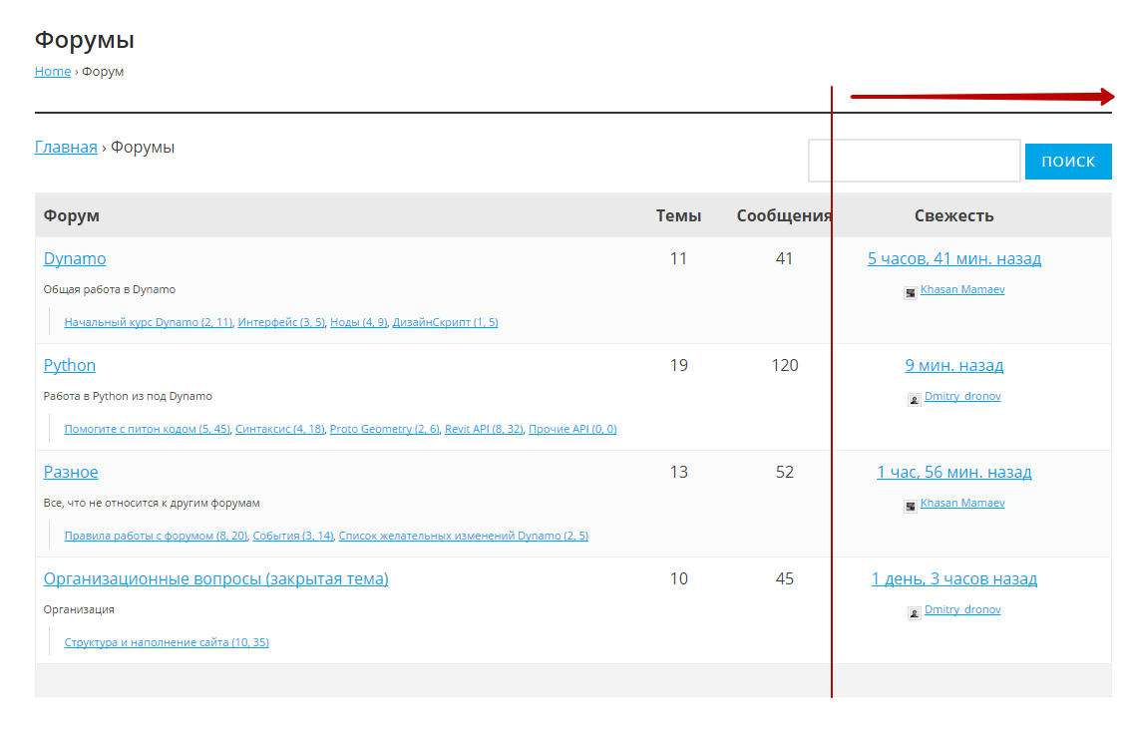
Task: Click Dmitry_dronov avatar in Организационные вопросы row
Action: click(x=914, y=612)
